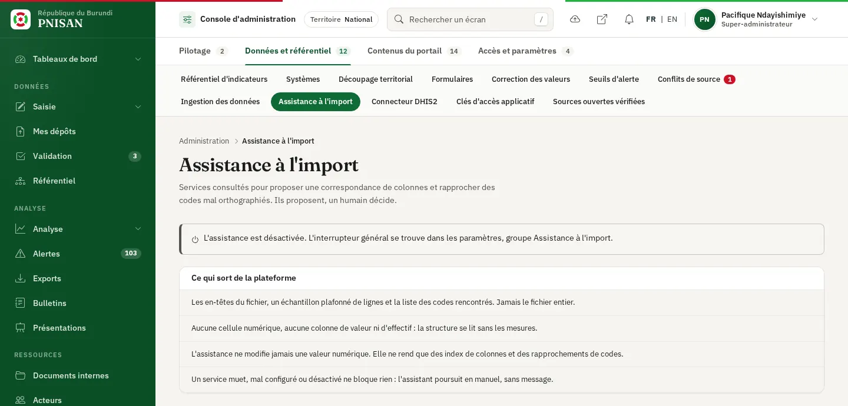848x406 pixels.
Task: Click the Exports download icon
Action: tap(21, 278)
